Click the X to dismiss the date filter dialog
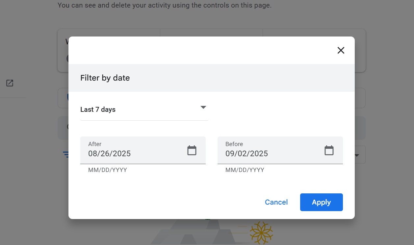This screenshot has height=245, width=414. point(341,50)
